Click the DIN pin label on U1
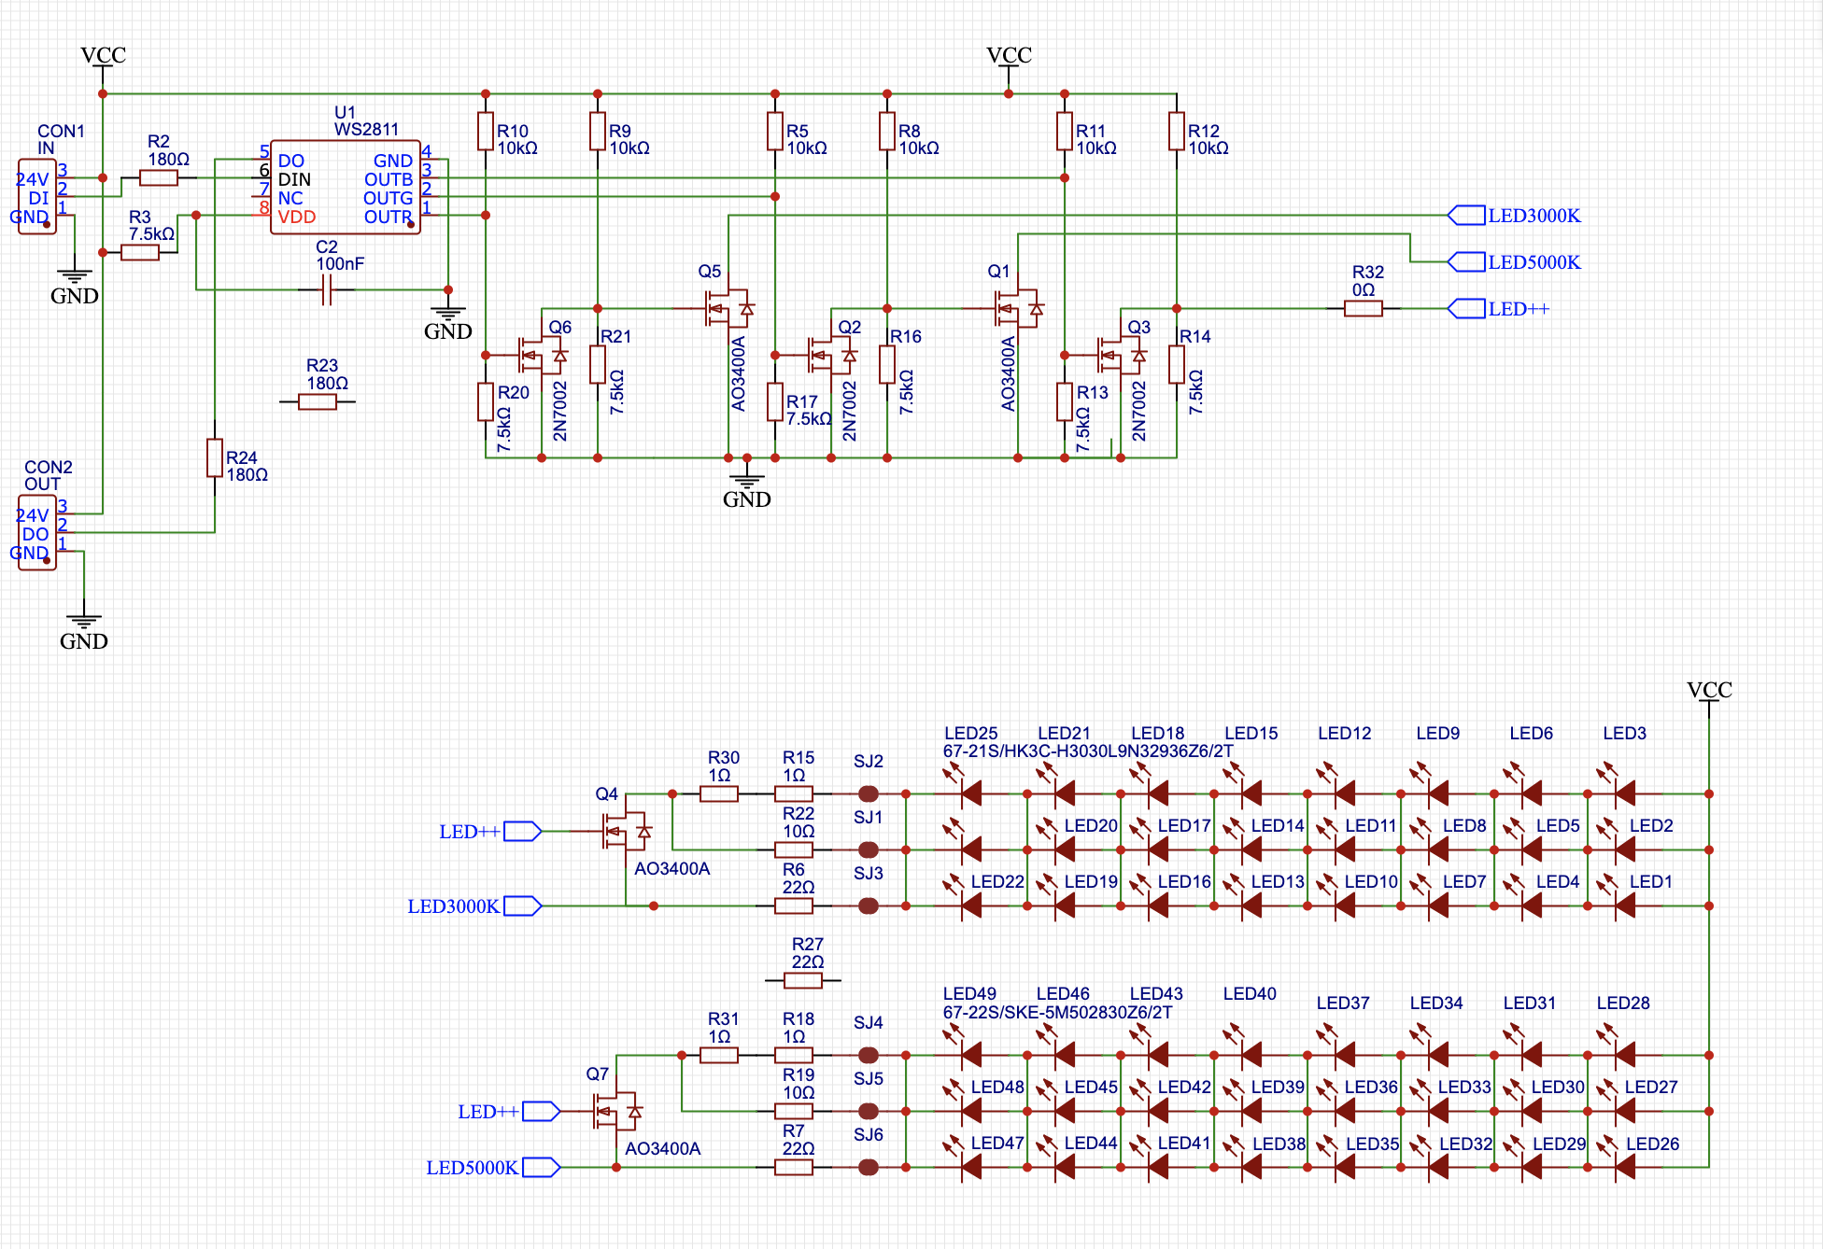1823x1249 pixels. (x=294, y=179)
